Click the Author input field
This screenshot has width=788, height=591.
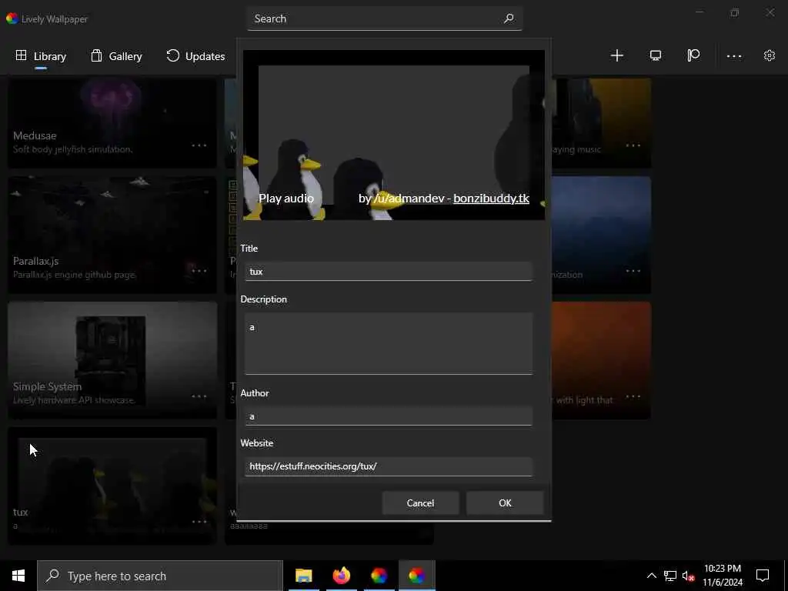tap(389, 416)
